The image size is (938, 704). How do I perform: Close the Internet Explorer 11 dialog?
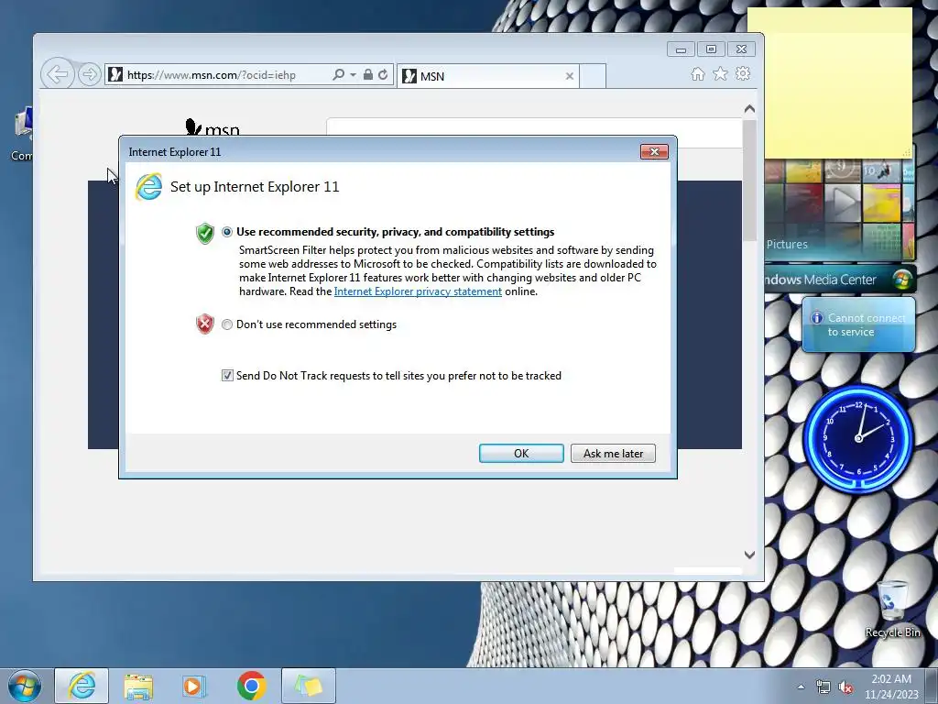[x=654, y=151]
